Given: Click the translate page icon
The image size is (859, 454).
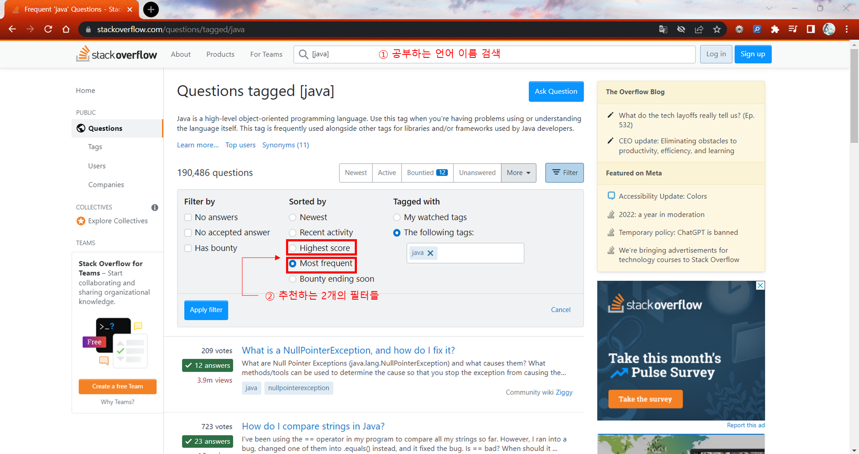Looking at the screenshot, I should pyautogui.click(x=663, y=29).
